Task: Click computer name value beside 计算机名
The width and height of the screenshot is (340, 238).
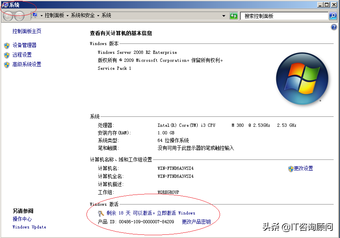Action: 175,168
